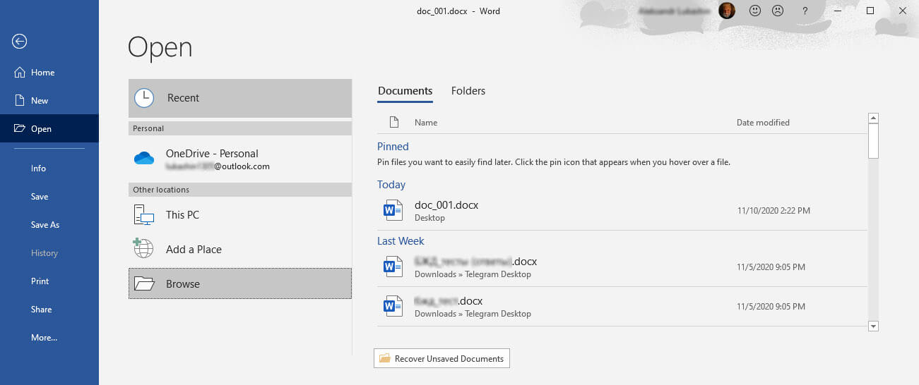Click the file list scrollbar thumb
Image resolution: width=919 pixels, height=385 pixels.
873,140
